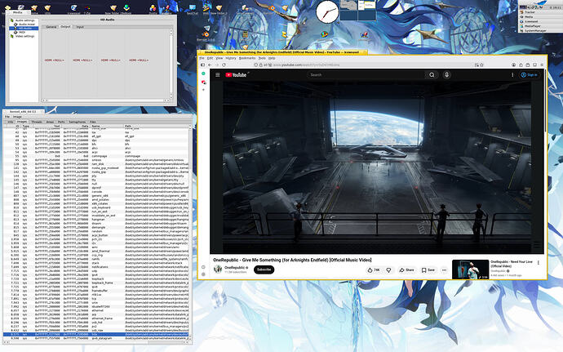Bookmark the page with the star icon
This screenshot has height=352, width=563.
[x=482, y=65]
